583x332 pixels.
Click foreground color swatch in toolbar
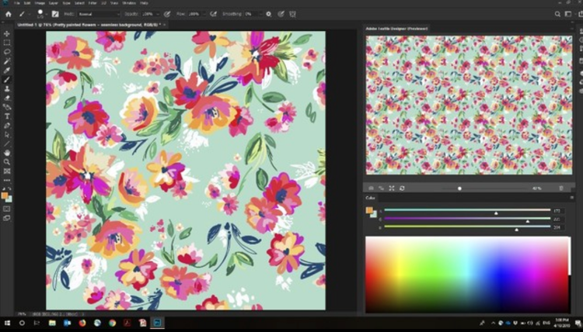[x=5, y=195]
